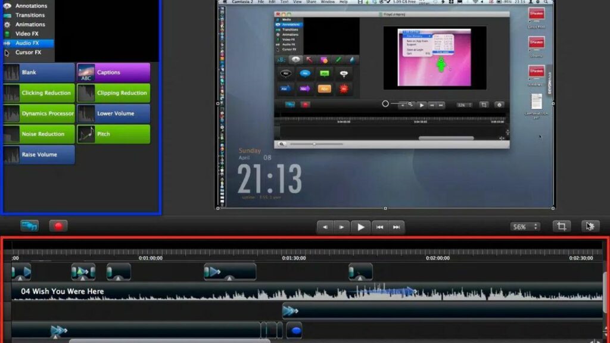This screenshot has width=610, height=343.
Task: Click the Play button in transport controls
Action: coord(360,227)
